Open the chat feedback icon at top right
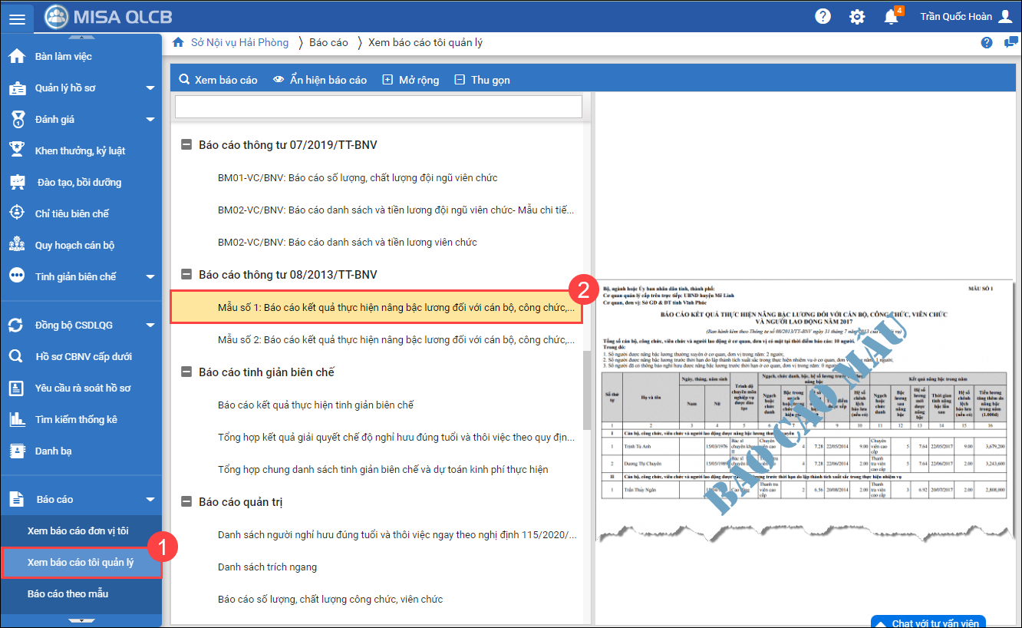 [1010, 43]
